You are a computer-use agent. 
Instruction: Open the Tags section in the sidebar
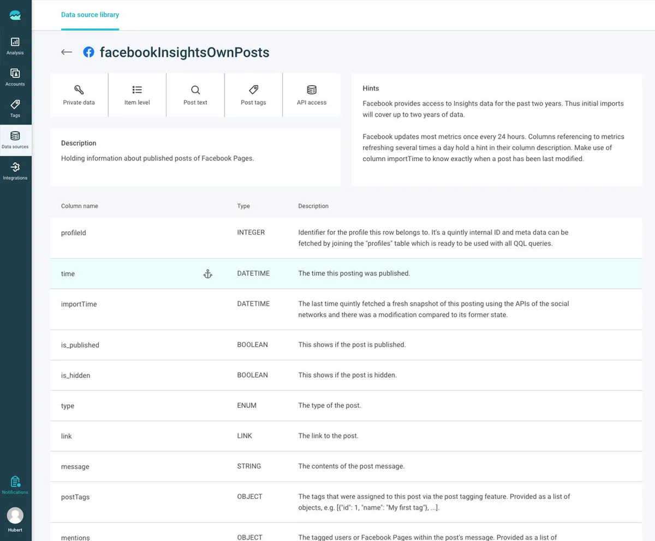point(15,108)
